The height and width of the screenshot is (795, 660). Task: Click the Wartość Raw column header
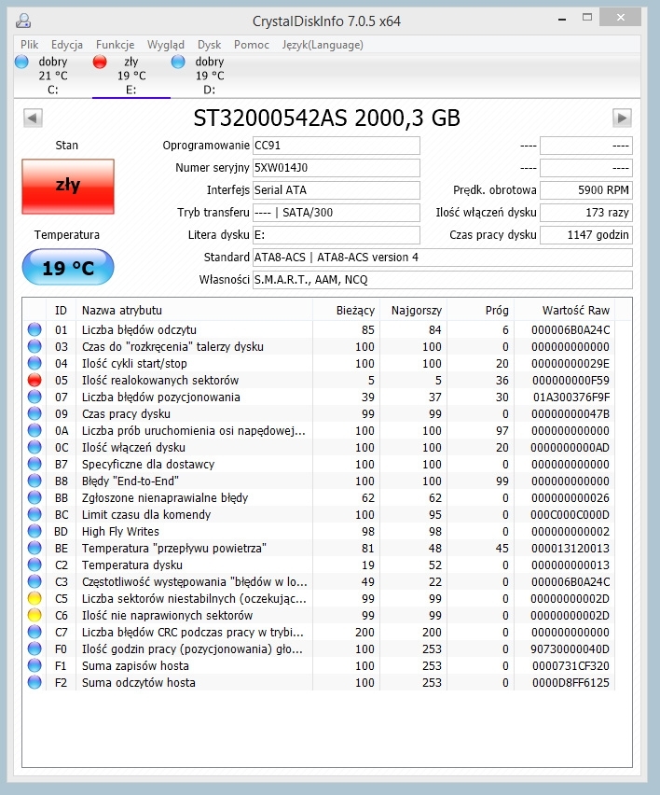(565, 311)
